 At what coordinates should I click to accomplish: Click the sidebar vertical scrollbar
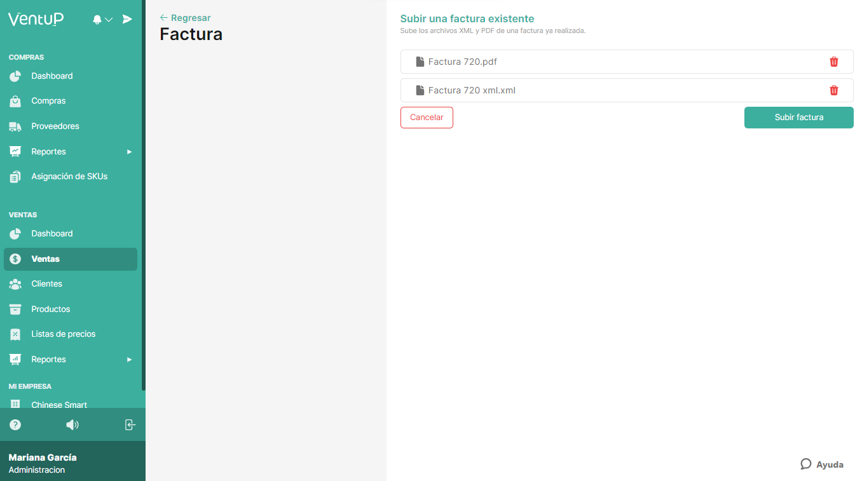point(143,191)
